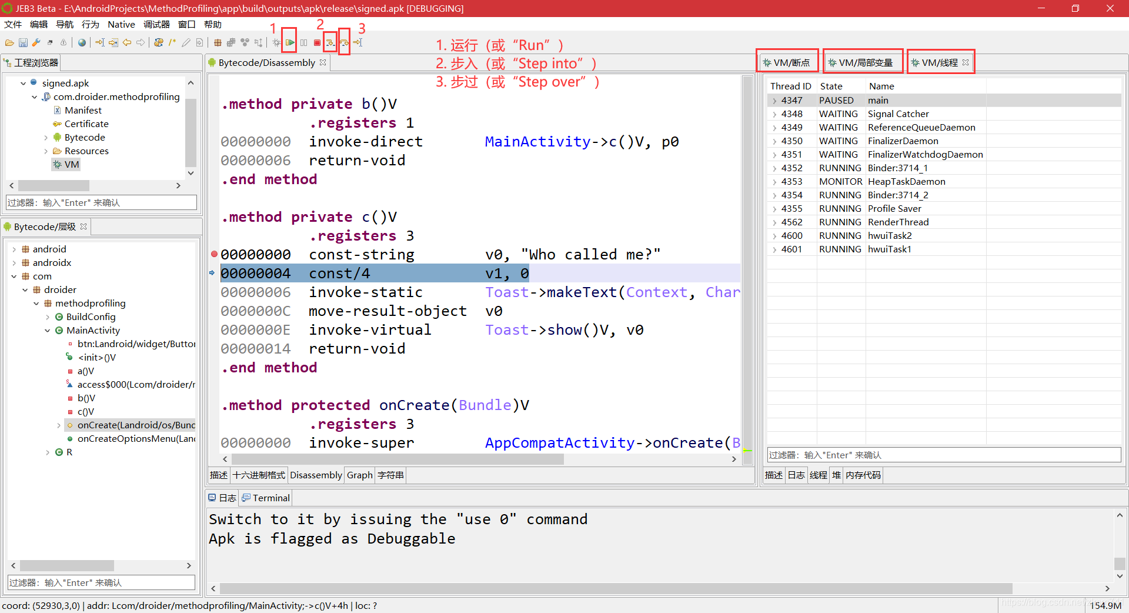Select the c()V method in hierarchy
Screen dimensions: 1129x613
(86, 412)
